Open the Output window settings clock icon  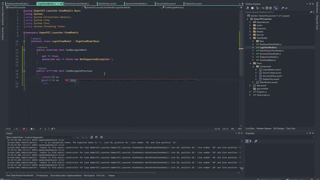coord(101,137)
